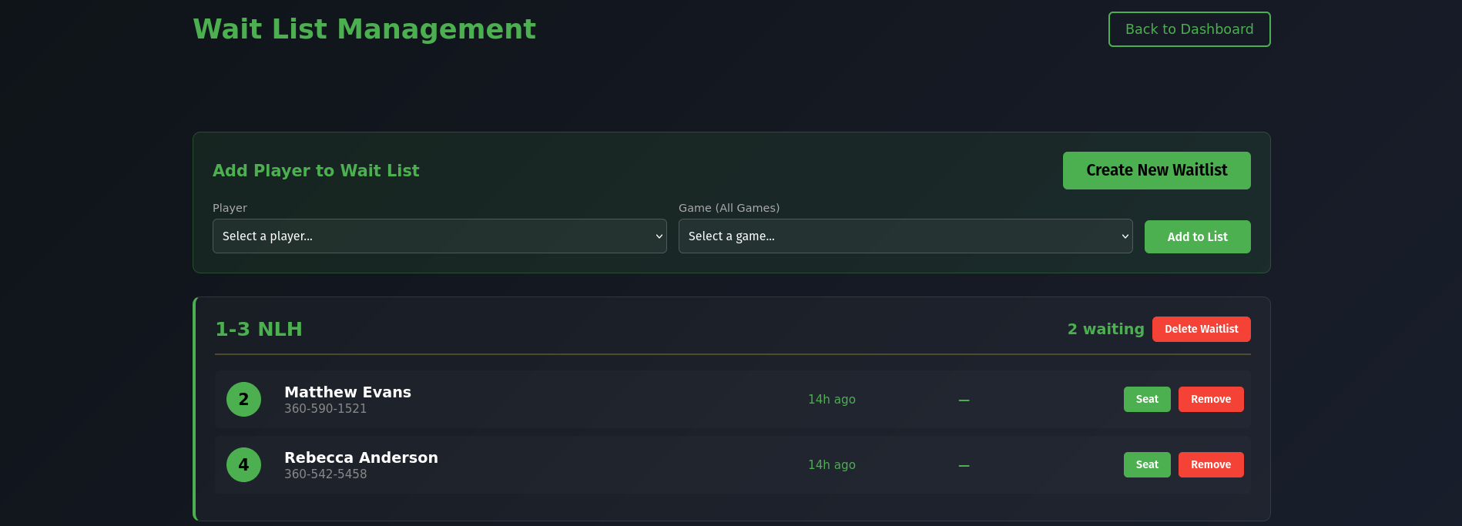The width and height of the screenshot is (1462, 526).
Task: Click the 2 waiting counter label
Action: [x=1105, y=328]
